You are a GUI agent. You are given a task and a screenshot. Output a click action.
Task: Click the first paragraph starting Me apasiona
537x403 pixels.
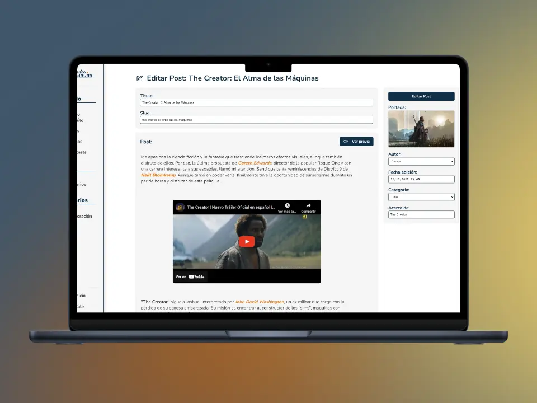pyautogui.click(x=246, y=169)
